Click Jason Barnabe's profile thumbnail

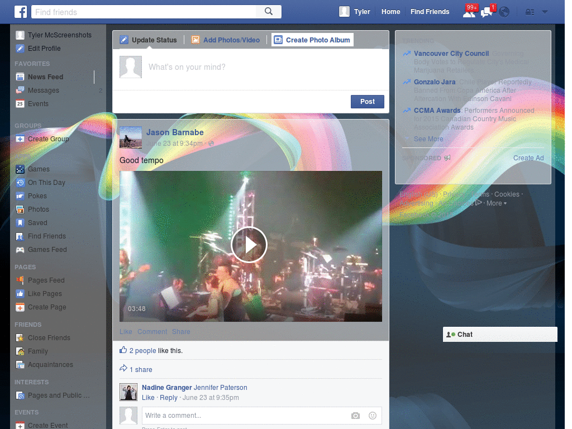pos(131,137)
